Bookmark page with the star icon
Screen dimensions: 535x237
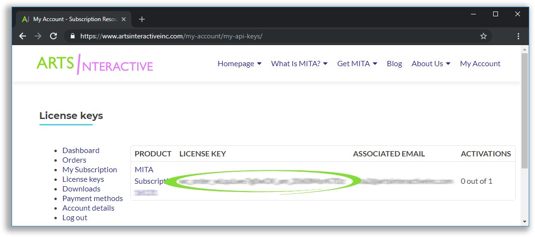click(483, 36)
